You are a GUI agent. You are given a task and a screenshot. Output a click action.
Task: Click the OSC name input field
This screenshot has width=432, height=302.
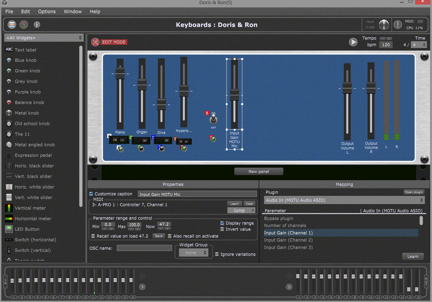click(144, 248)
